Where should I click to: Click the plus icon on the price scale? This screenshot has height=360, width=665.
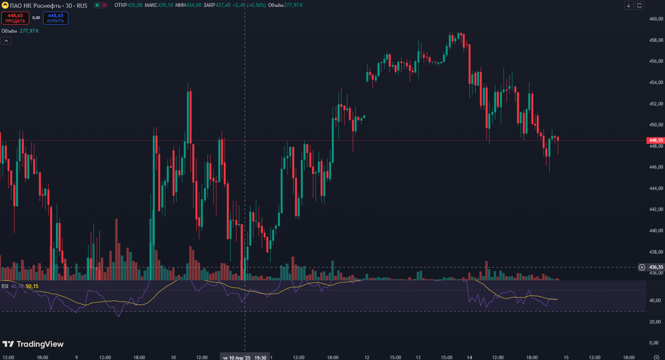642,267
